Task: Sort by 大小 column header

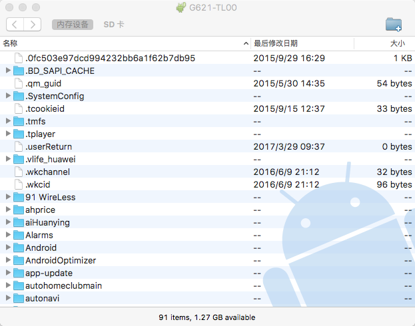Action: pos(384,43)
